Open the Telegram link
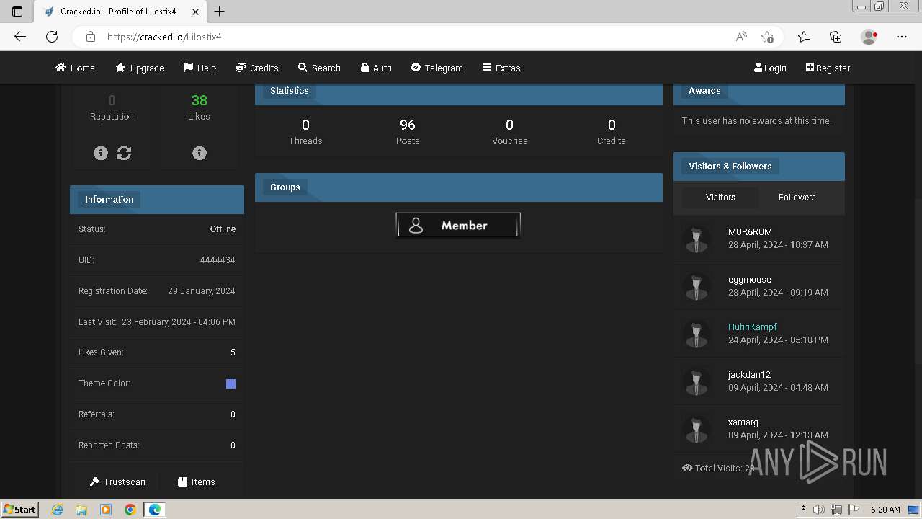The height and width of the screenshot is (519, 922). tap(437, 68)
